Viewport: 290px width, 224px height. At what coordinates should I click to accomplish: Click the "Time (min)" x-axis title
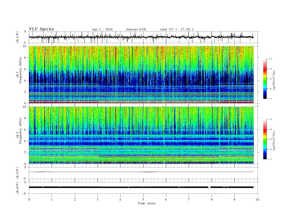pos(146,203)
